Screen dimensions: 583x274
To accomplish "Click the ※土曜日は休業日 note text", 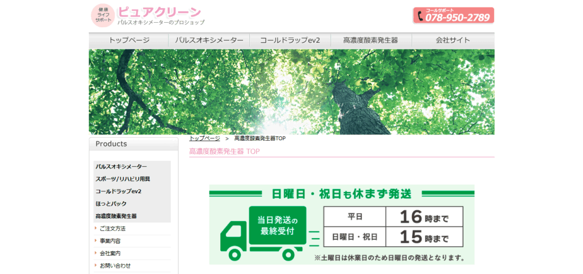I will tap(390, 257).
